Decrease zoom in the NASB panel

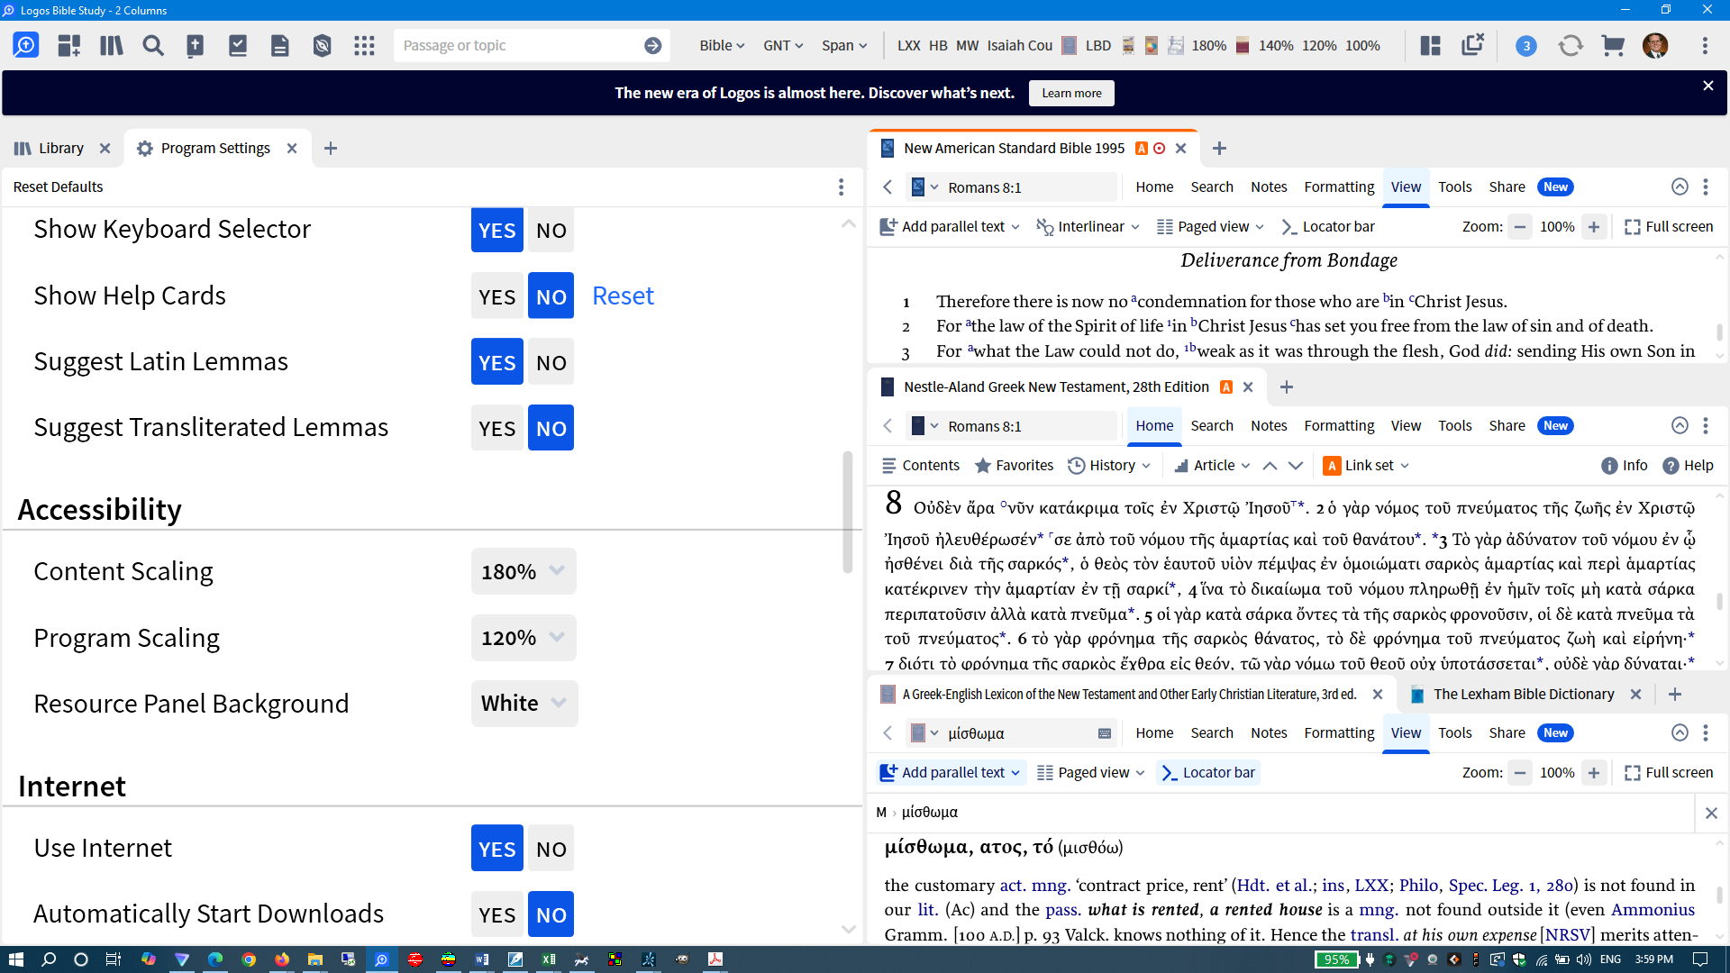pos(1520,227)
